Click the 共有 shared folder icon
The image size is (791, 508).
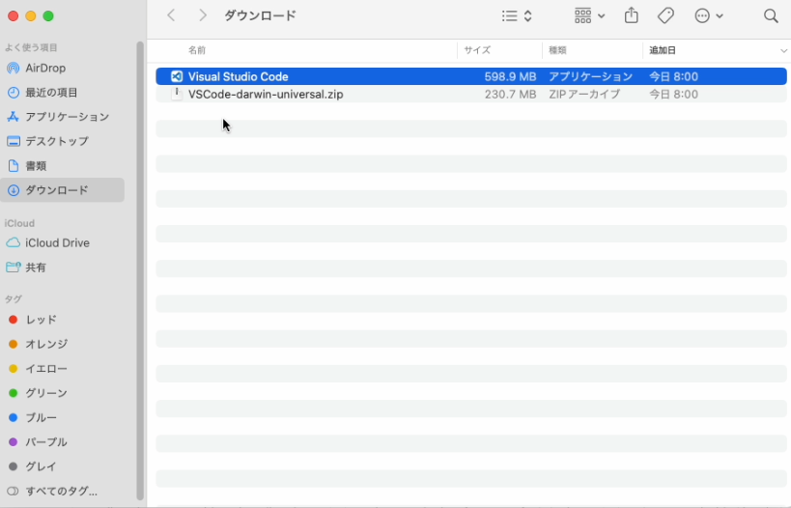point(14,267)
